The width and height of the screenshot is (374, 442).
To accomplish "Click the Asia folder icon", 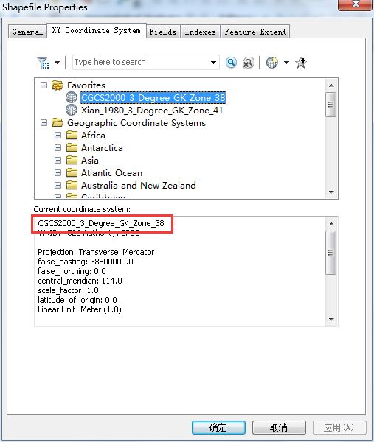I will coord(72,160).
